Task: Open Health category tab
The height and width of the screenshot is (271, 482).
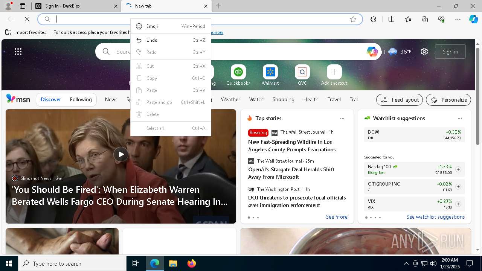Action: (x=311, y=100)
